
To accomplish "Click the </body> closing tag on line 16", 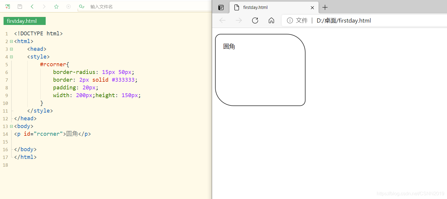I will 25,149.
